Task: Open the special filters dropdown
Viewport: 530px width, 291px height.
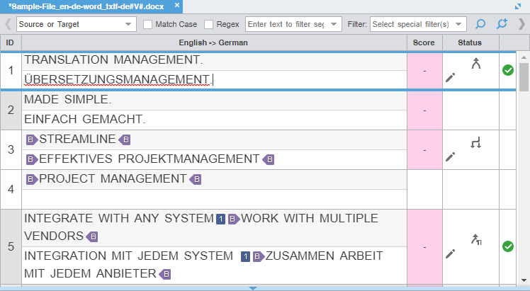Action: (418, 24)
